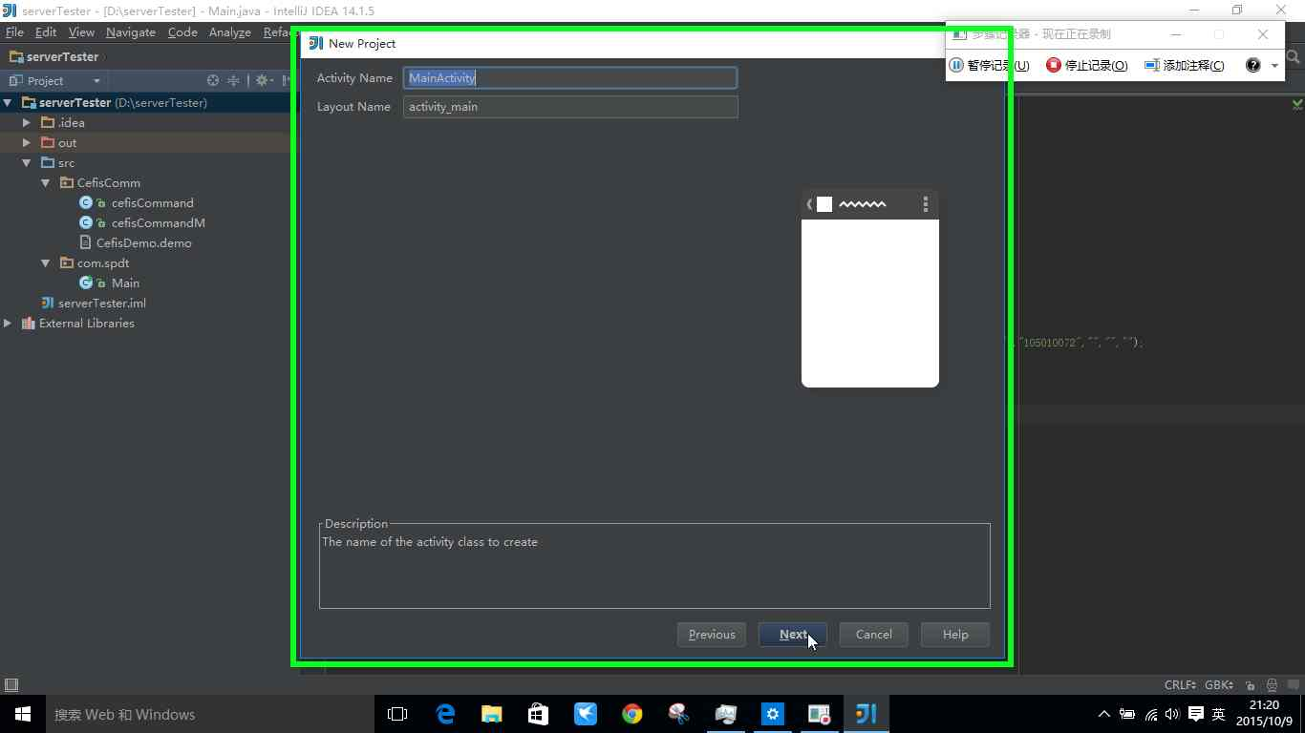
Task: Select the cefisCommand class
Action: pos(152,202)
